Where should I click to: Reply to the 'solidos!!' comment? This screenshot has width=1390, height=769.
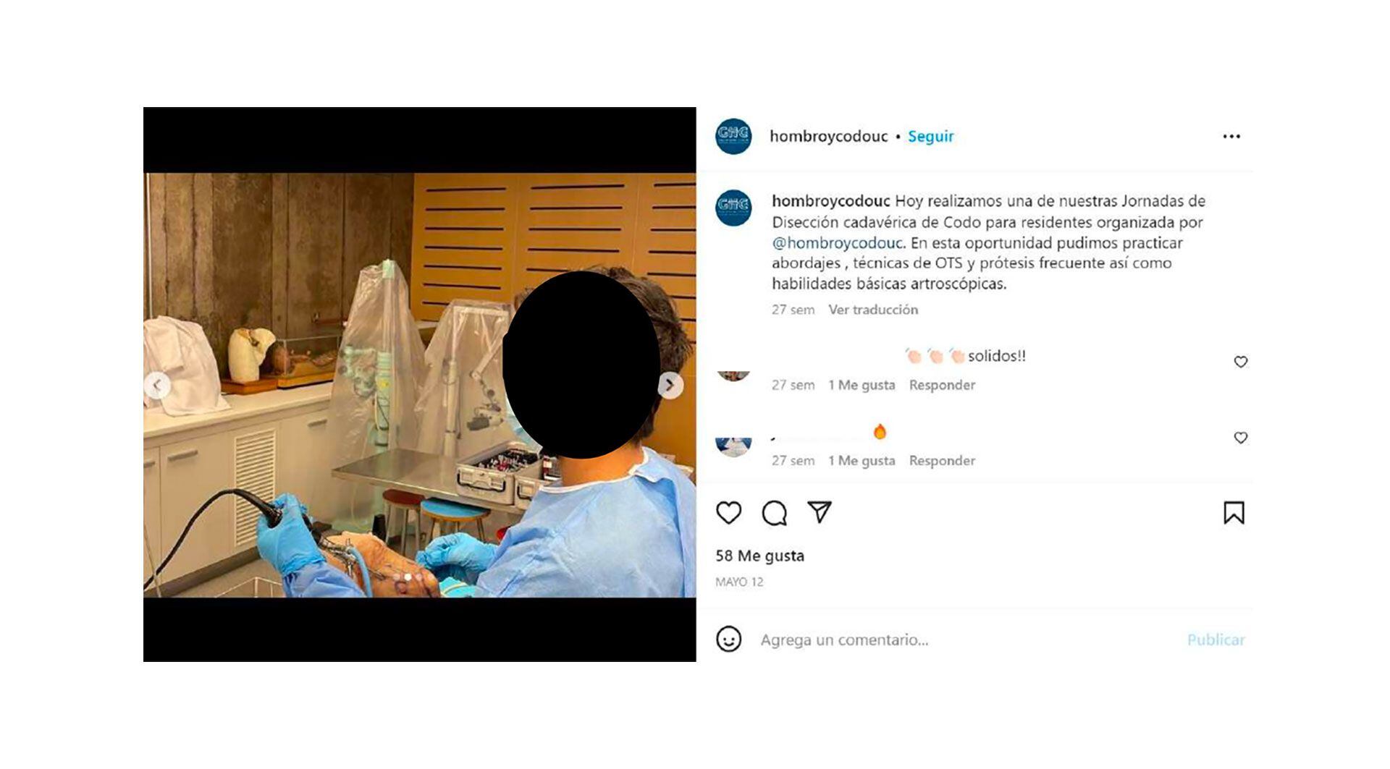[942, 385]
